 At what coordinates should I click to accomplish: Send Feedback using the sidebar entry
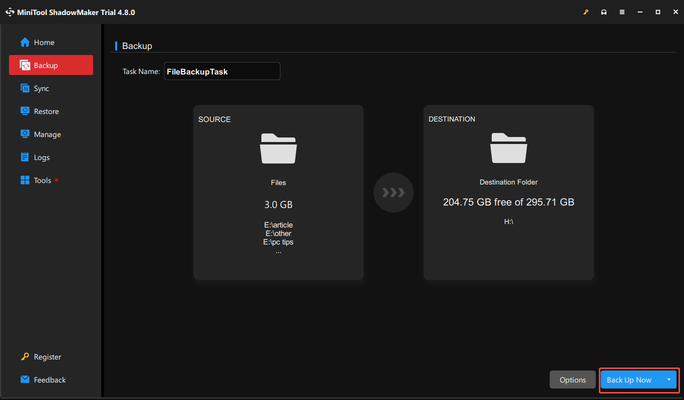50,379
